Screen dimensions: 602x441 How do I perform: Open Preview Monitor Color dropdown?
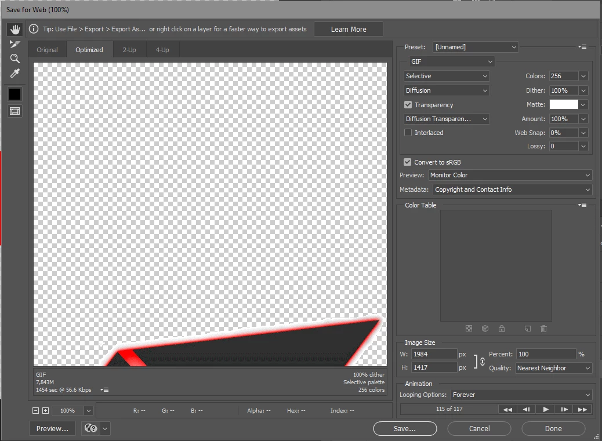click(510, 175)
